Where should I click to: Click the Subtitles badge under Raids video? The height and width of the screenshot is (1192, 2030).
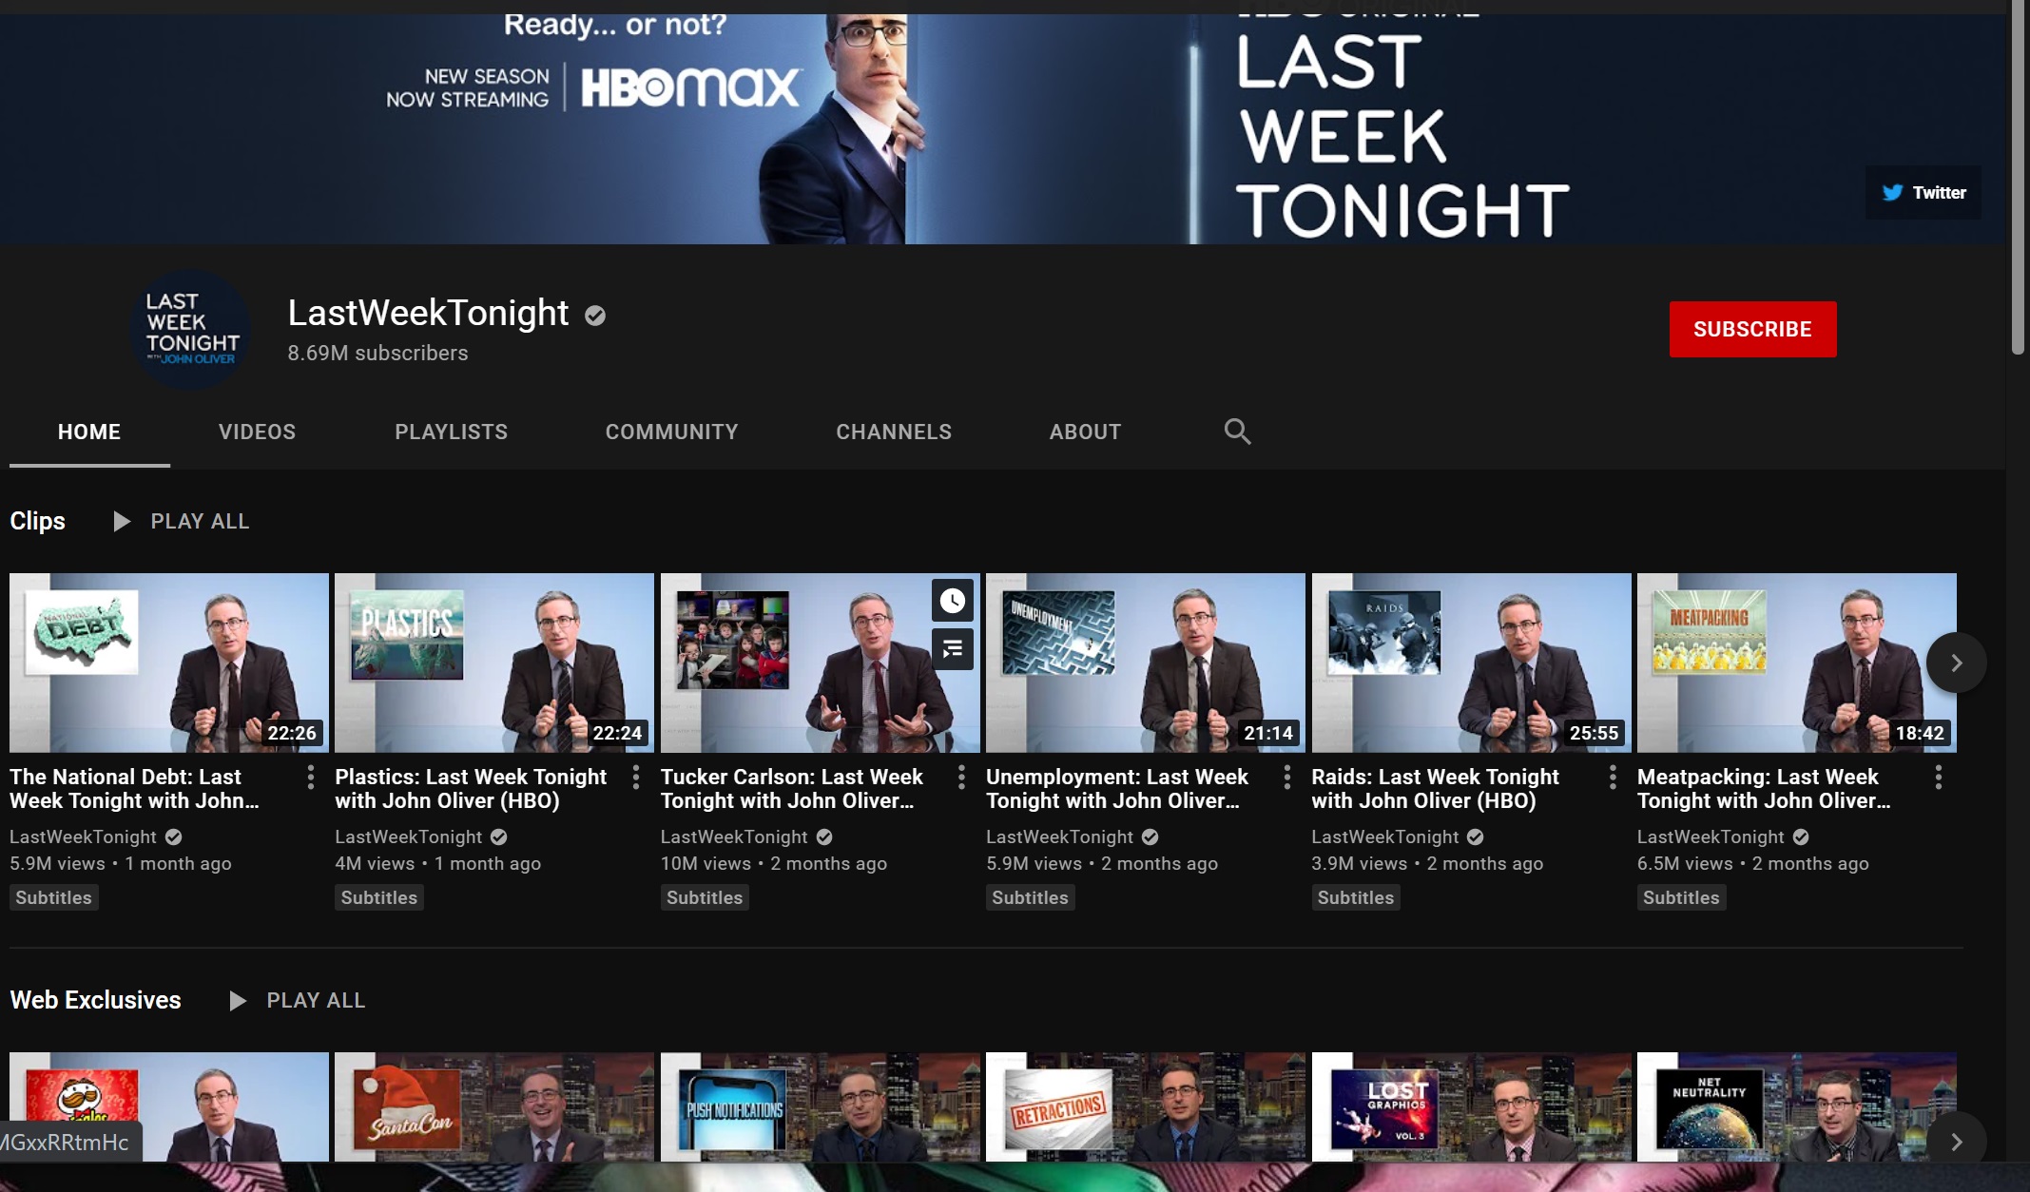click(1356, 897)
